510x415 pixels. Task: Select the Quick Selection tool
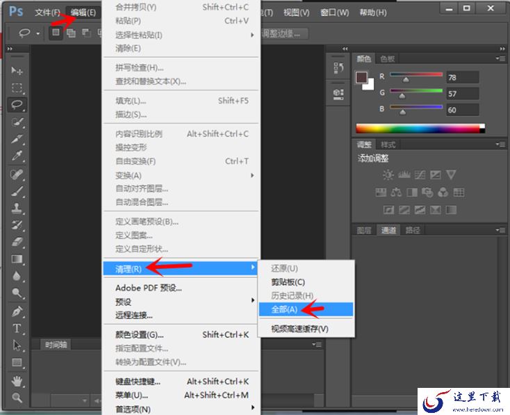(x=17, y=122)
